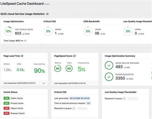Click Force cron for Low Quality Image Placeholder
This screenshot has height=119, width=152.
[x=133, y=98]
